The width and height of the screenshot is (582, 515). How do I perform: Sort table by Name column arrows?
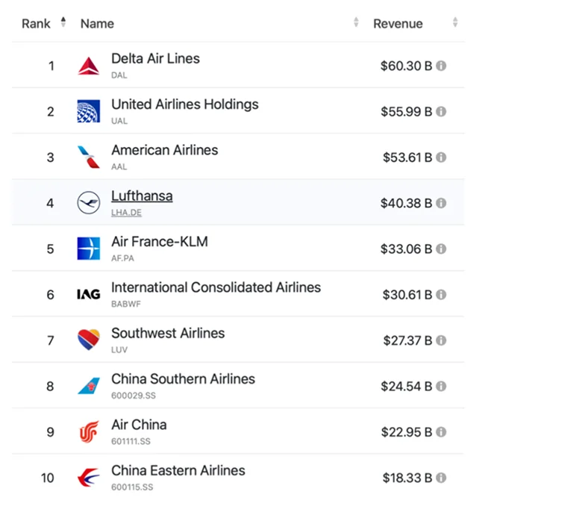click(356, 22)
